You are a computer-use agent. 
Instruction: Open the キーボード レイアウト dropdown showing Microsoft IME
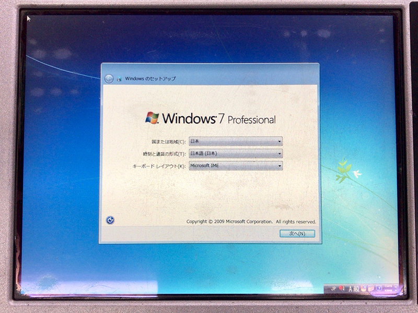pyautogui.click(x=236, y=166)
